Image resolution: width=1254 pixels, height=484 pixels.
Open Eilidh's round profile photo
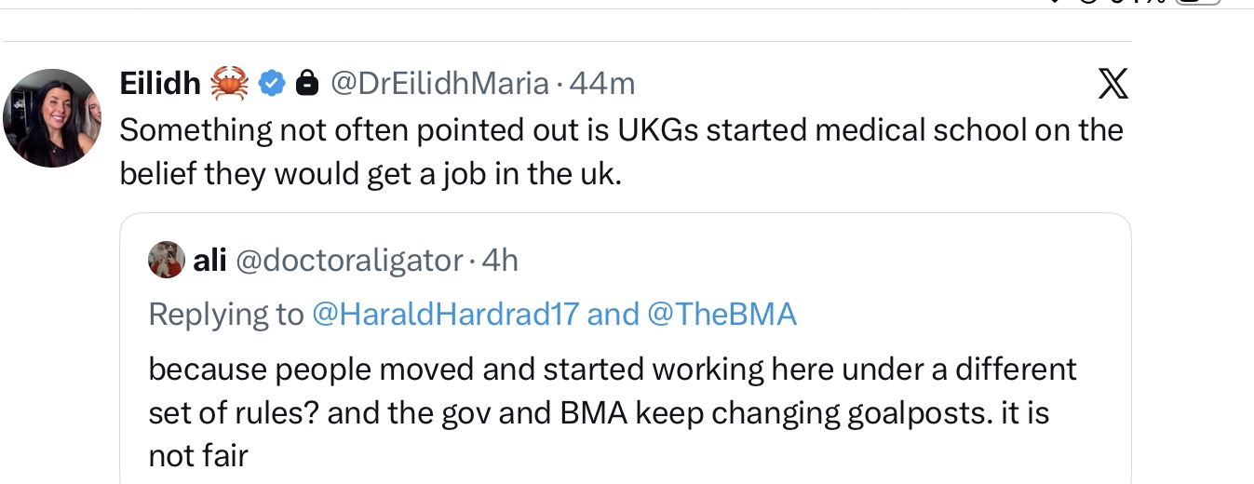tap(52, 118)
